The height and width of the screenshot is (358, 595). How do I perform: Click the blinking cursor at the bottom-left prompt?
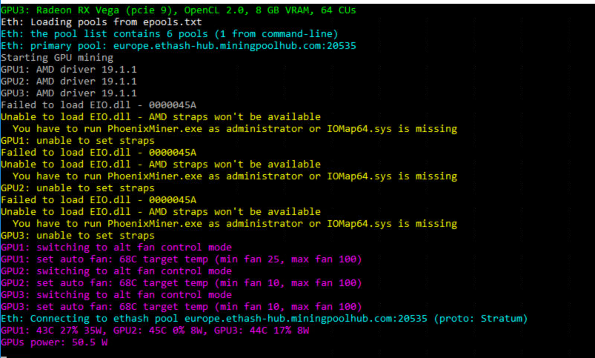(x=4, y=357)
